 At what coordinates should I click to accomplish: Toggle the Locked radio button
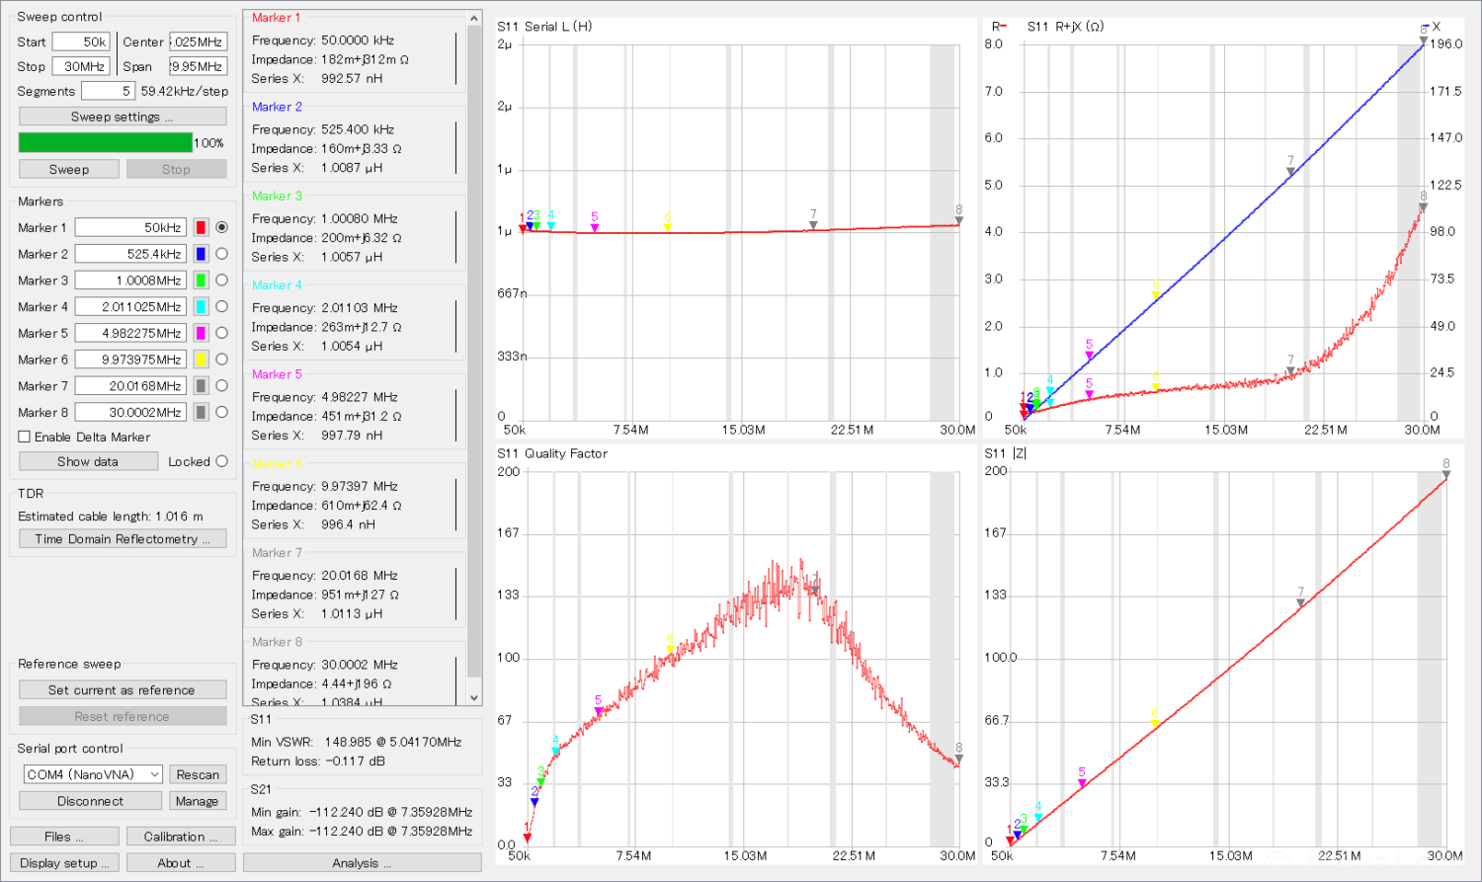click(x=221, y=461)
